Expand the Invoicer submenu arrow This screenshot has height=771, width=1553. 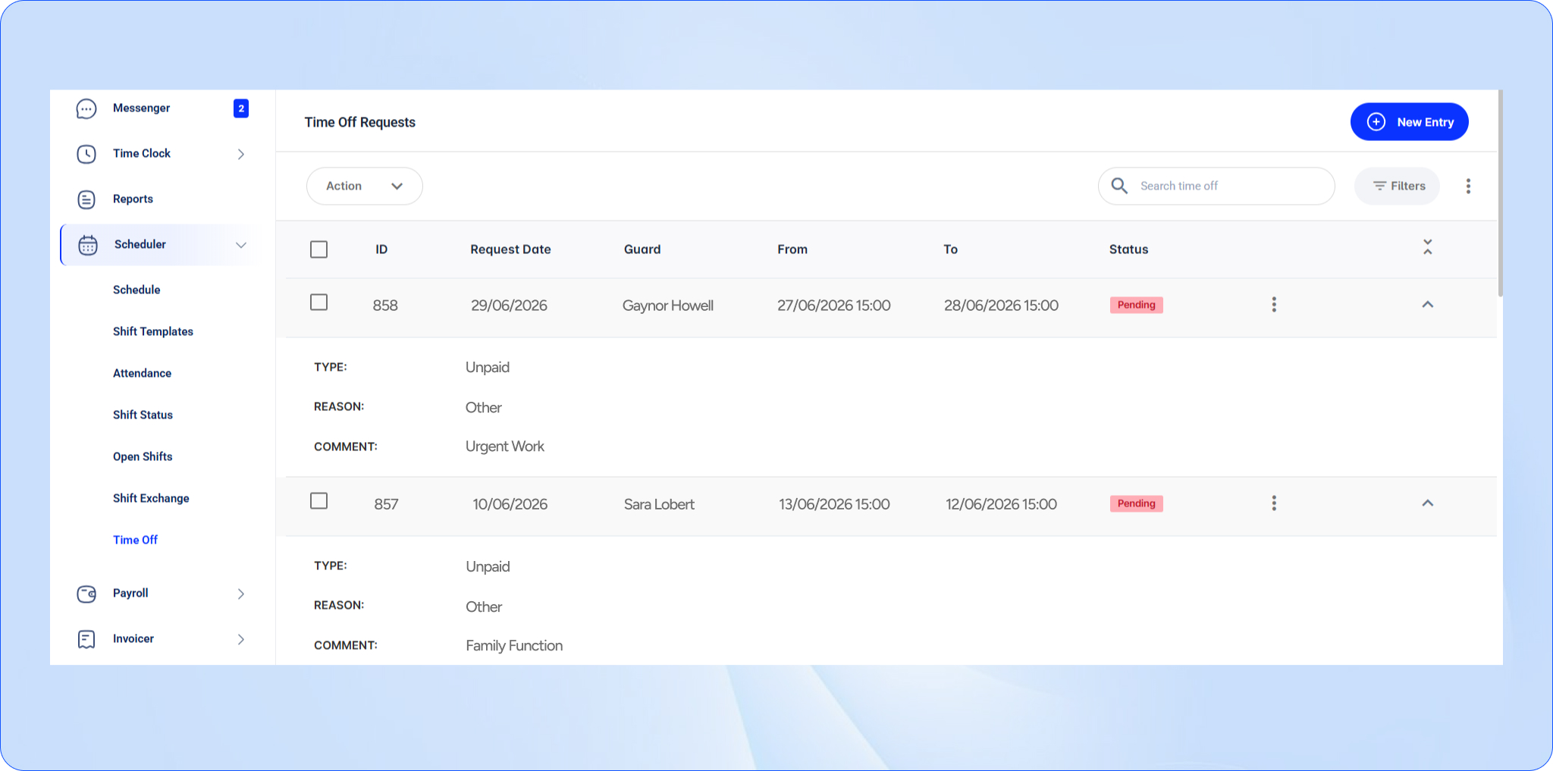click(x=241, y=639)
